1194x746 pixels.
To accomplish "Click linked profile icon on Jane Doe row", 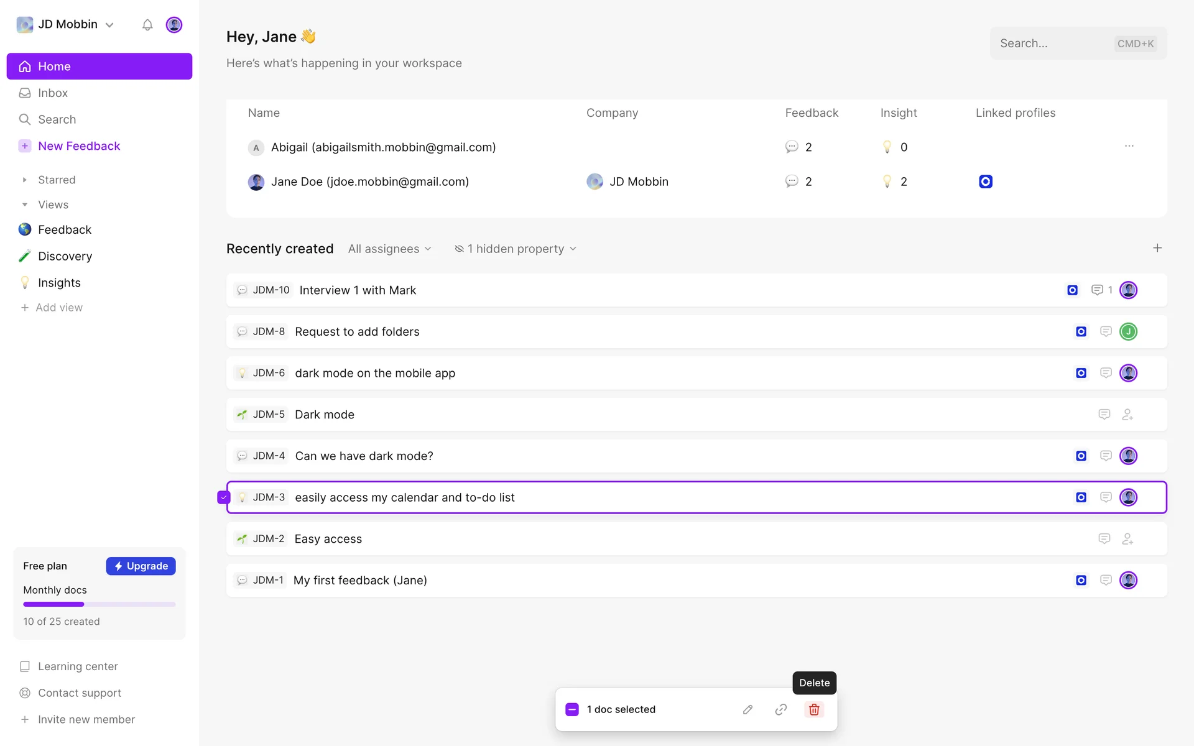I will click(x=986, y=182).
